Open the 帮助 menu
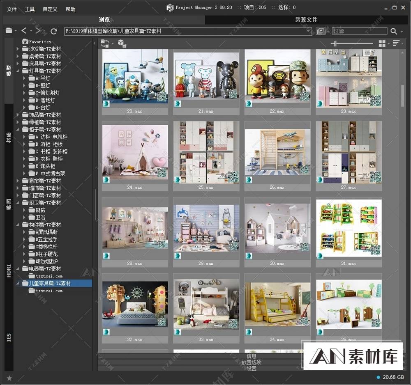The width and height of the screenshot is (411, 385). tap(71, 9)
